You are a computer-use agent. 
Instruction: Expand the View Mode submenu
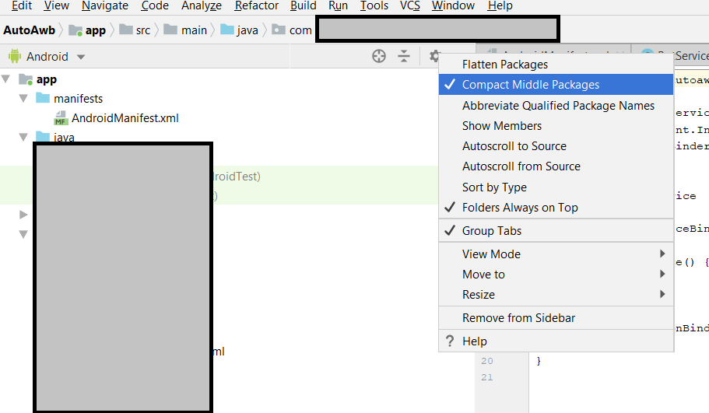click(556, 254)
